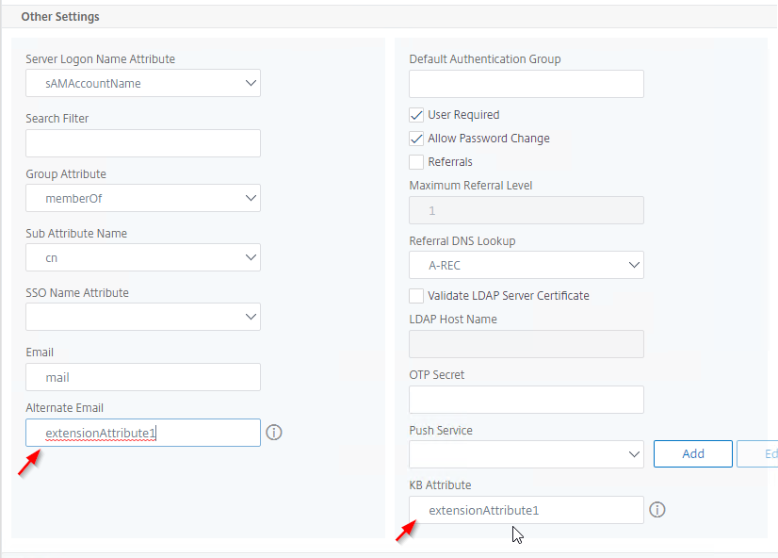Image resolution: width=778 pixels, height=558 pixels.
Task: Focus the Search Filter input field
Action: [x=143, y=143]
